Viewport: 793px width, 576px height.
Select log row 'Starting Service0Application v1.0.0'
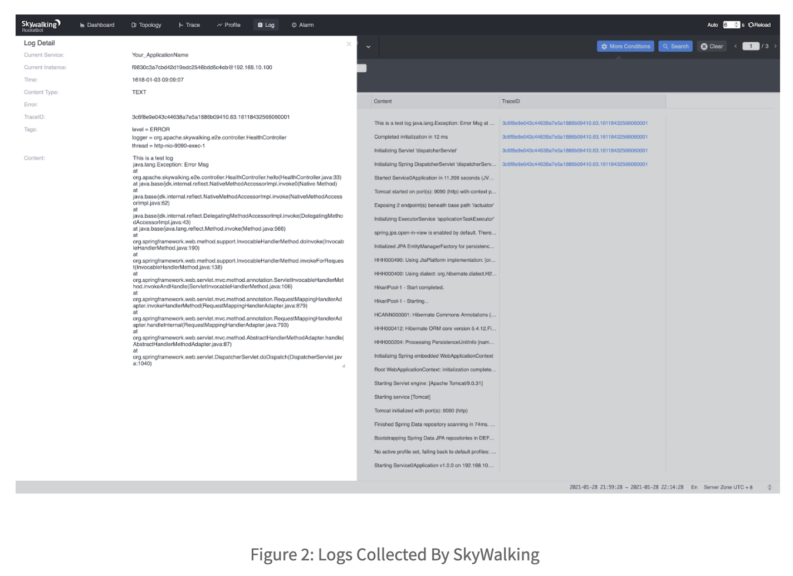(x=434, y=466)
